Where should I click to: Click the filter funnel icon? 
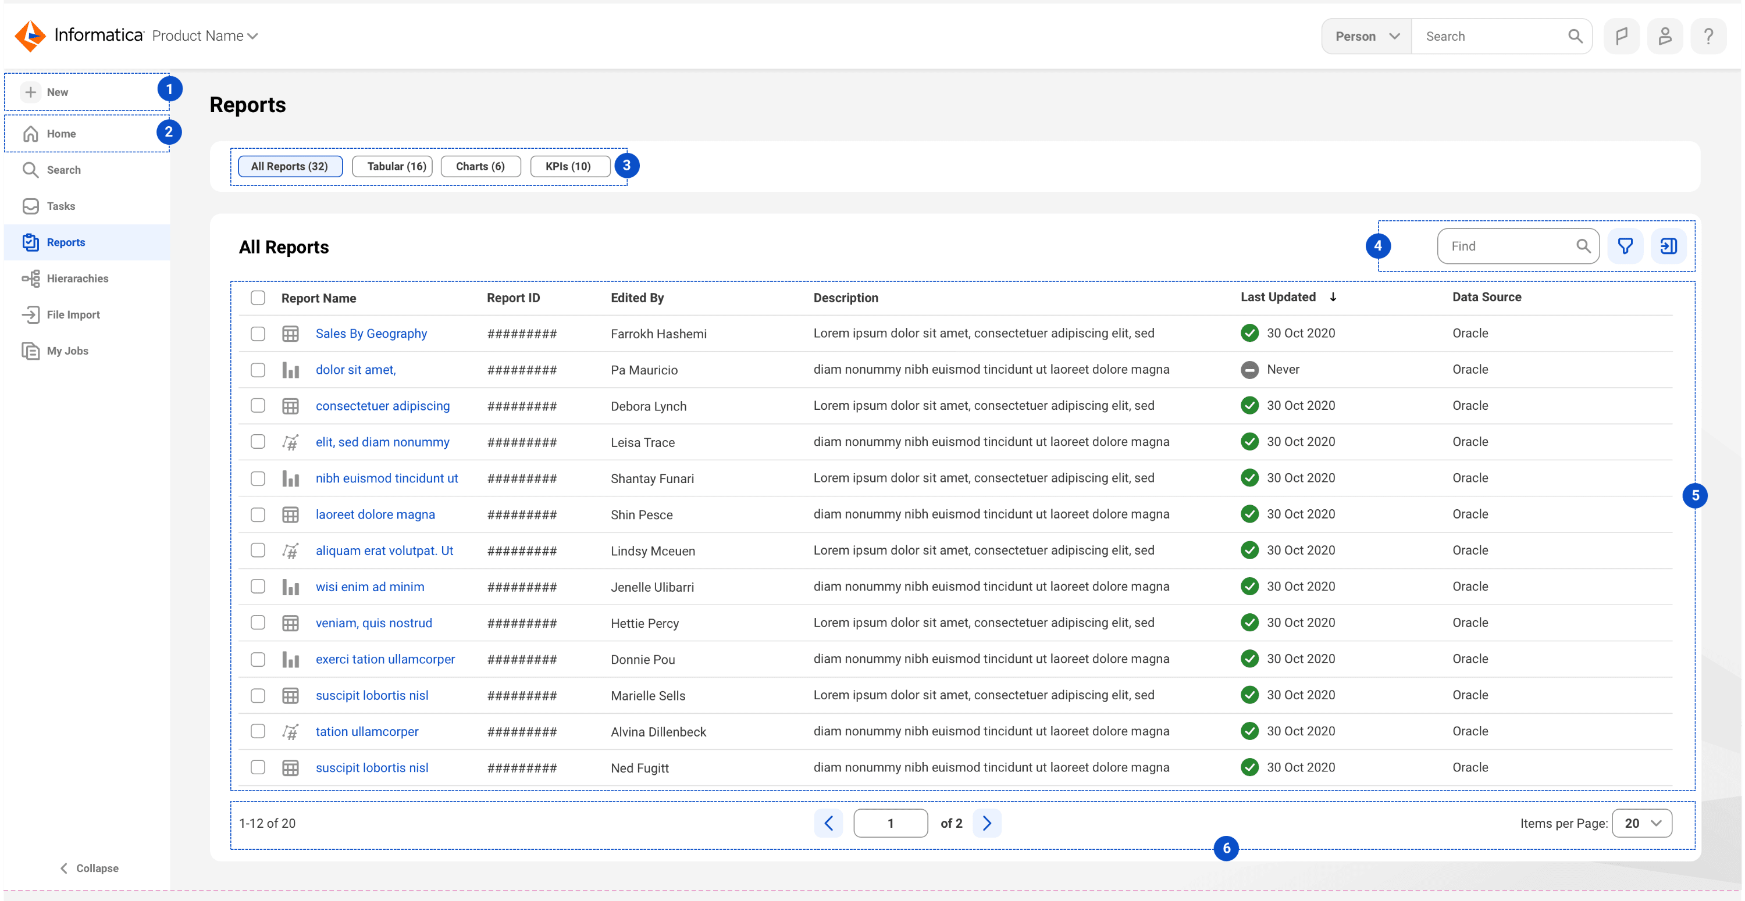pos(1625,246)
